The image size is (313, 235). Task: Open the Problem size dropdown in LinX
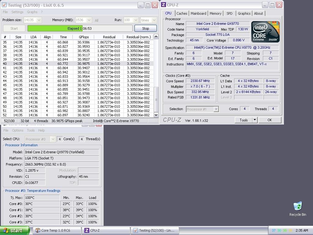click(39, 20)
